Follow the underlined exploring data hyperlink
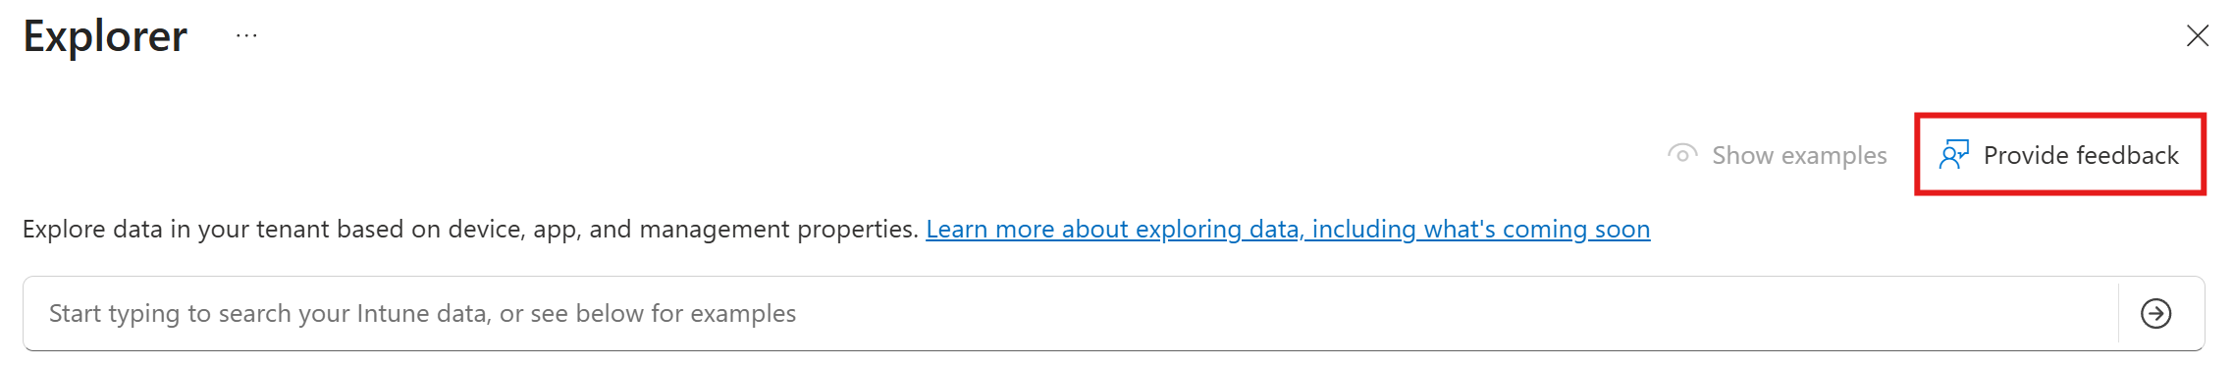The width and height of the screenshot is (2233, 366). (1288, 230)
